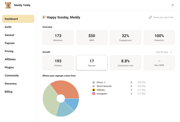This screenshot has height=122, width=180.
Task: Click Share your skool link
Action: click(x=163, y=17)
